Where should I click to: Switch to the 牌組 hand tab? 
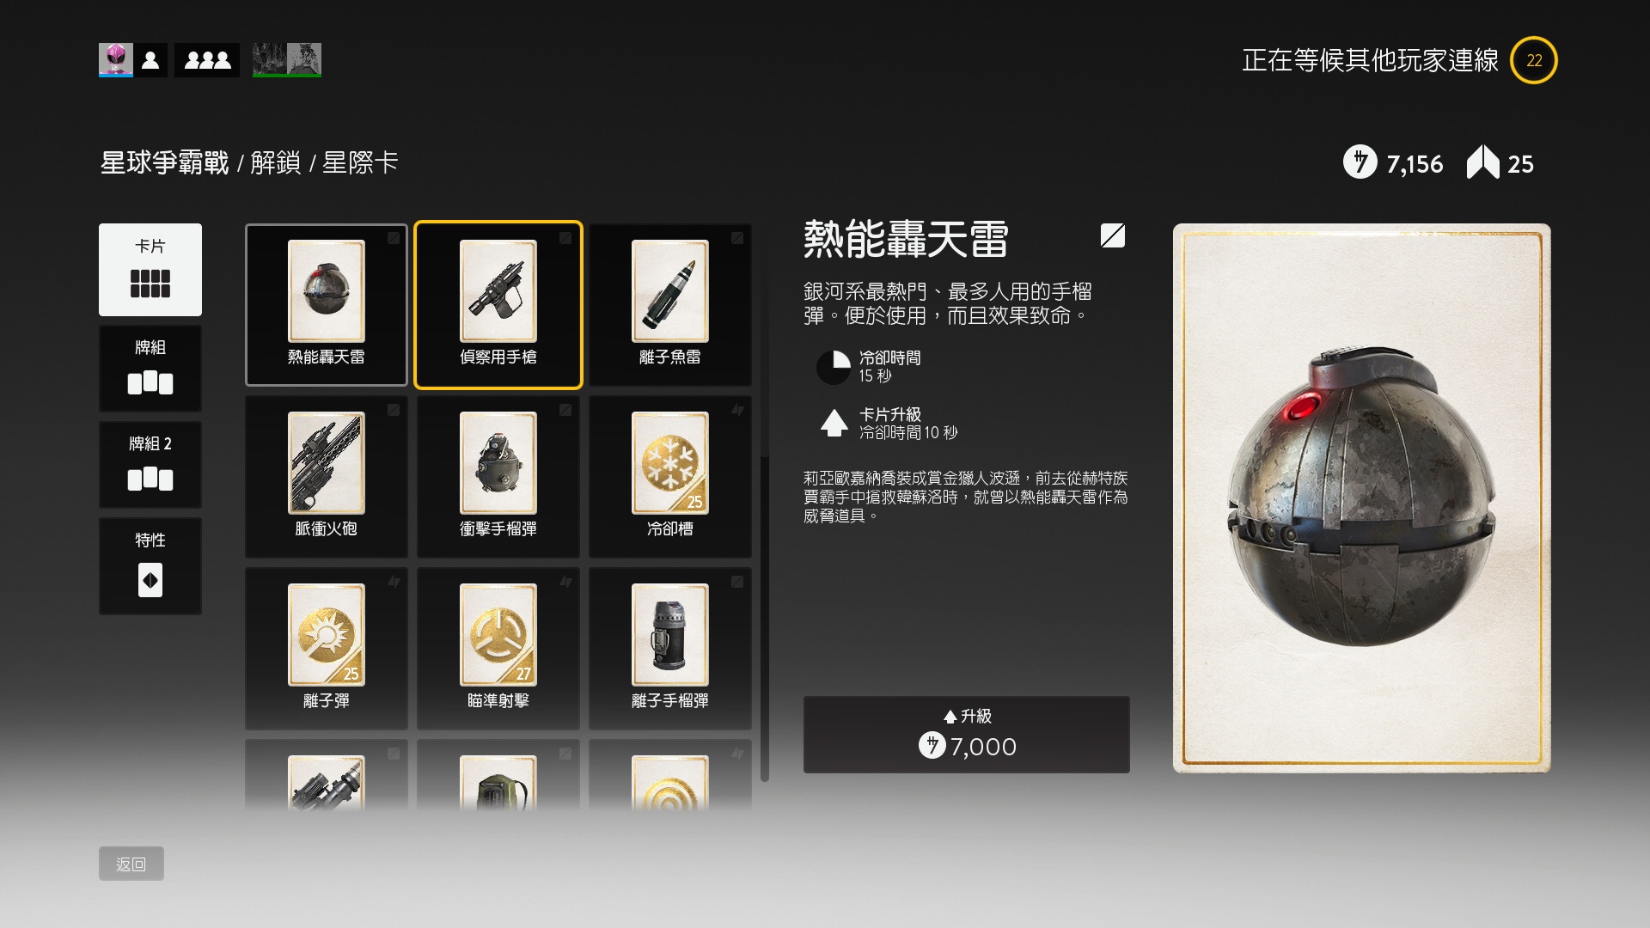[x=150, y=369]
